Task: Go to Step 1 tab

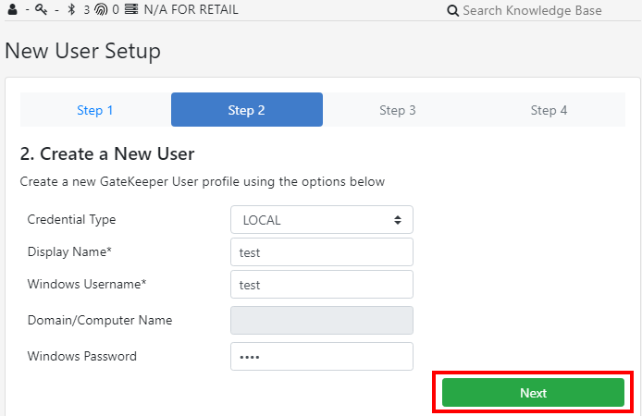Action: [95, 110]
